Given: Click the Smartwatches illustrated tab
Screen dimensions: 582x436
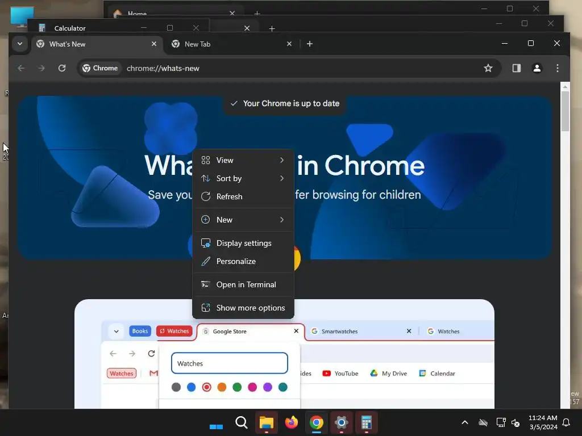Looking at the screenshot, I should click(361, 332).
